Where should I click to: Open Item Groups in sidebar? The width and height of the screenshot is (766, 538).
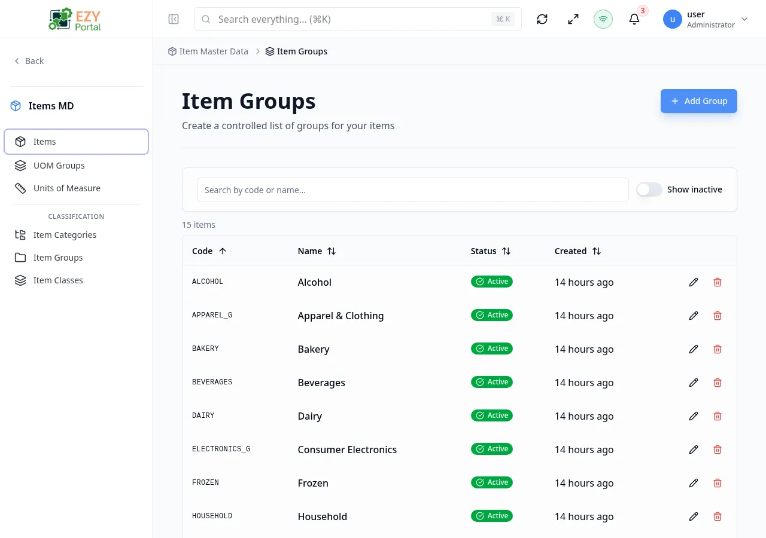click(76, 258)
